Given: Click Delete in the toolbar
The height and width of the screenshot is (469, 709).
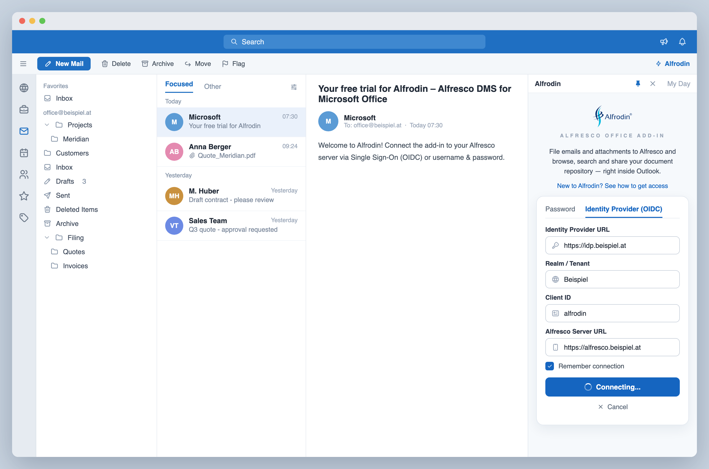Looking at the screenshot, I should click(116, 64).
